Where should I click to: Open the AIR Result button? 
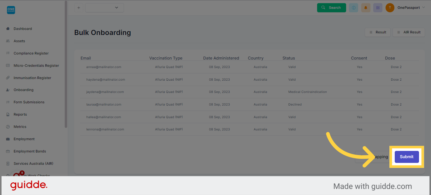coord(409,32)
